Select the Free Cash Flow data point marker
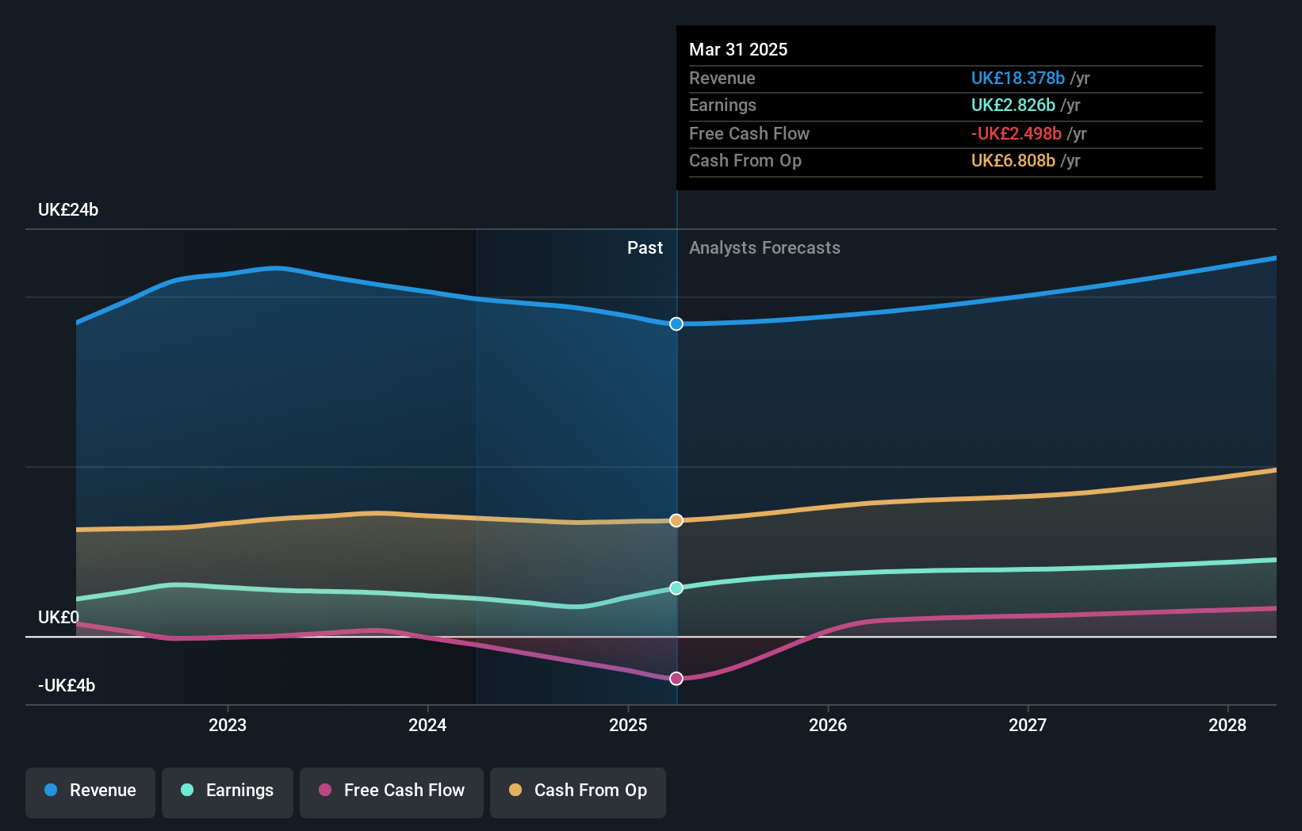 click(676, 678)
